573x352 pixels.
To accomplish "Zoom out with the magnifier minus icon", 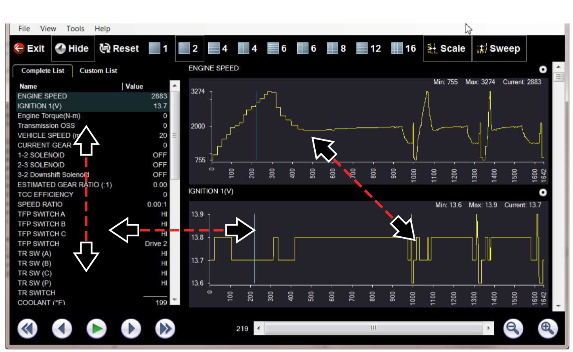I will point(513,328).
